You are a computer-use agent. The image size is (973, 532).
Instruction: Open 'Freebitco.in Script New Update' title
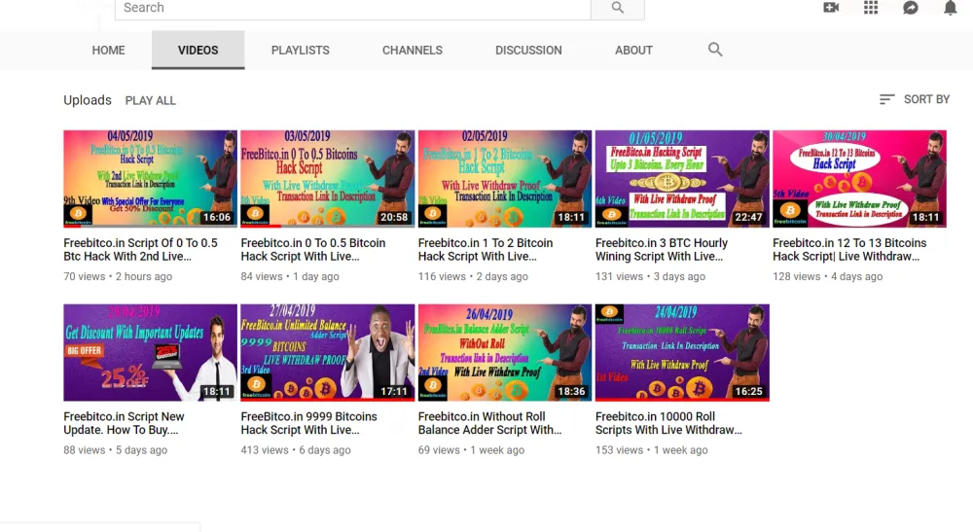124,423
